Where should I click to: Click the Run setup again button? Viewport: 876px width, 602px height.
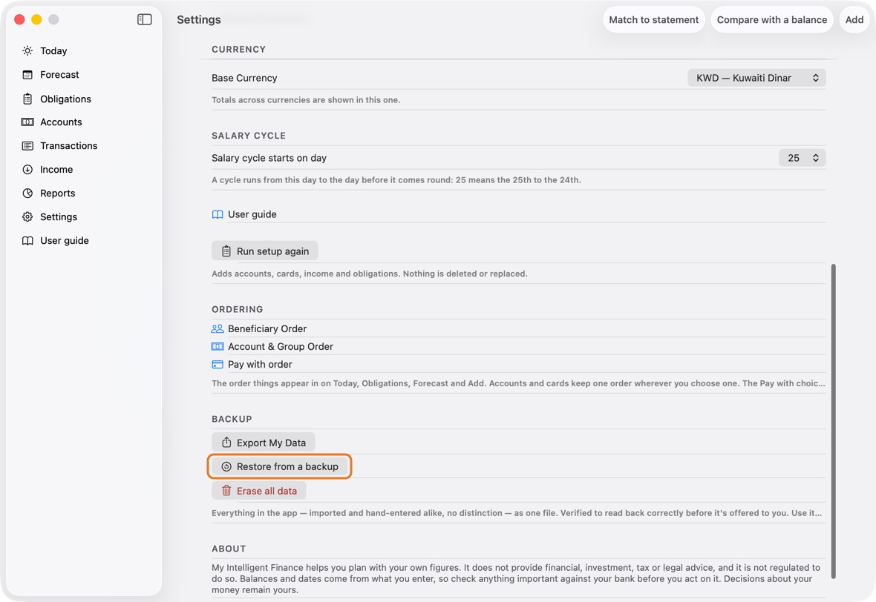[x=265, y=251]
